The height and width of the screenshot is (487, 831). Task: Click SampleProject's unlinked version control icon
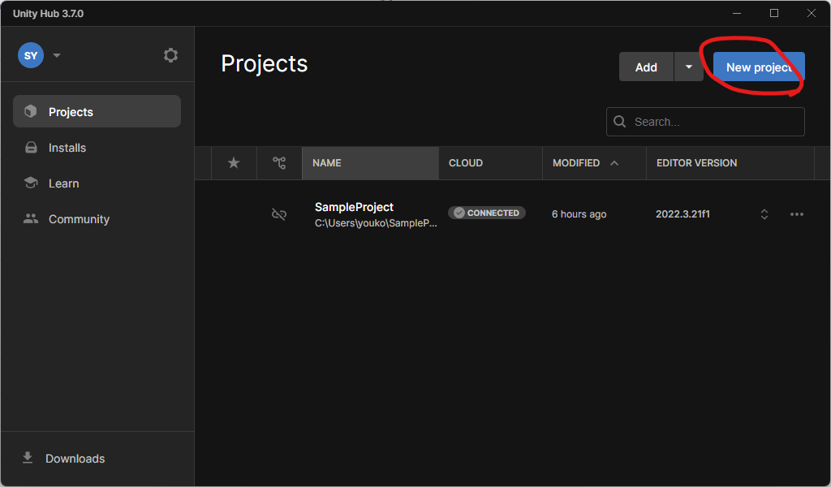279,214
